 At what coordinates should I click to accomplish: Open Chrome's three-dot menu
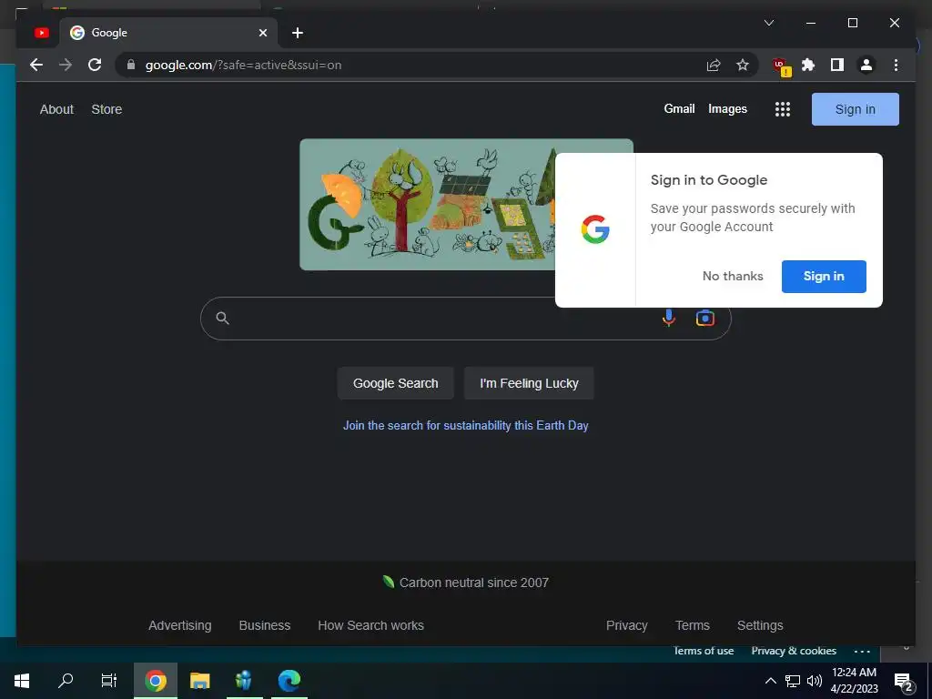896,65
